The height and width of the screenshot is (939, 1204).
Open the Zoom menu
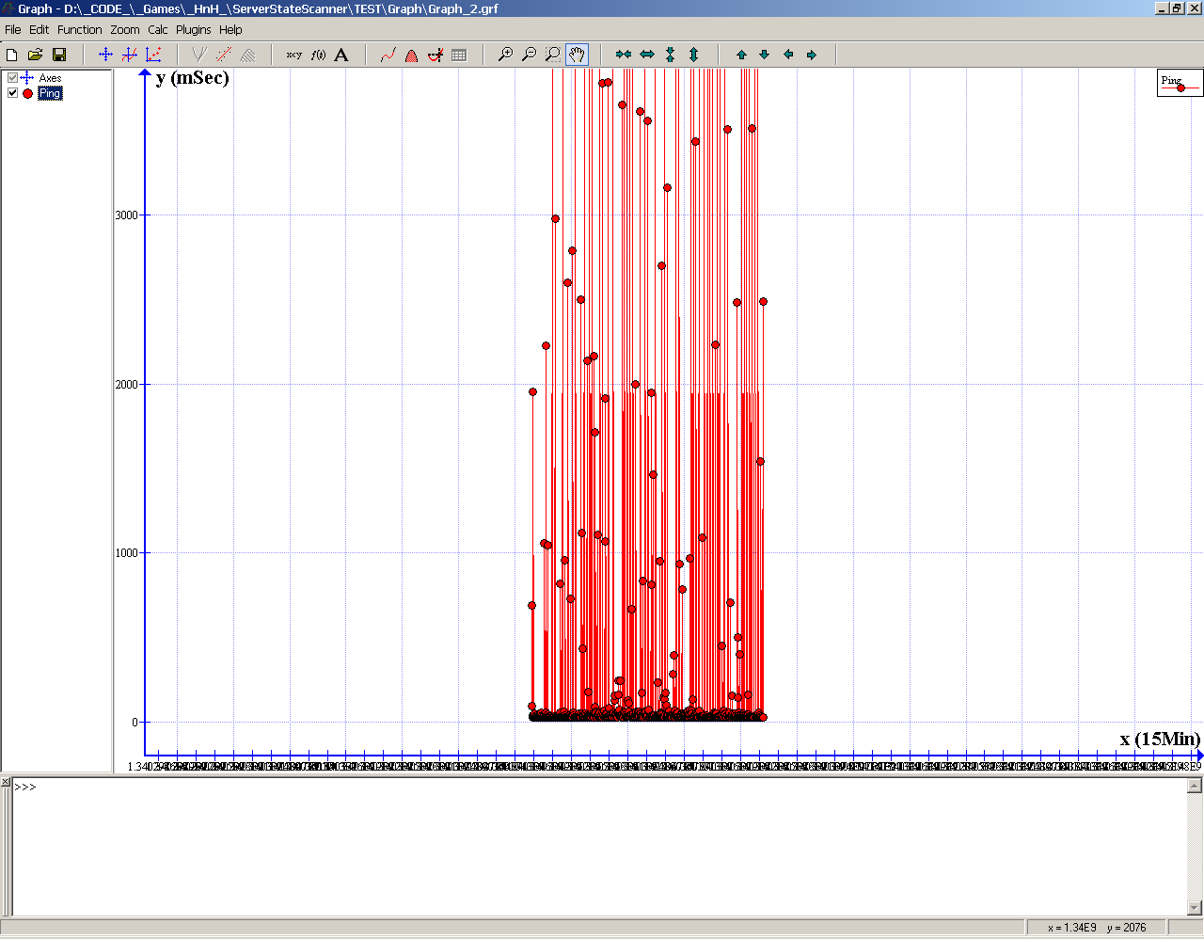[124, 30]
